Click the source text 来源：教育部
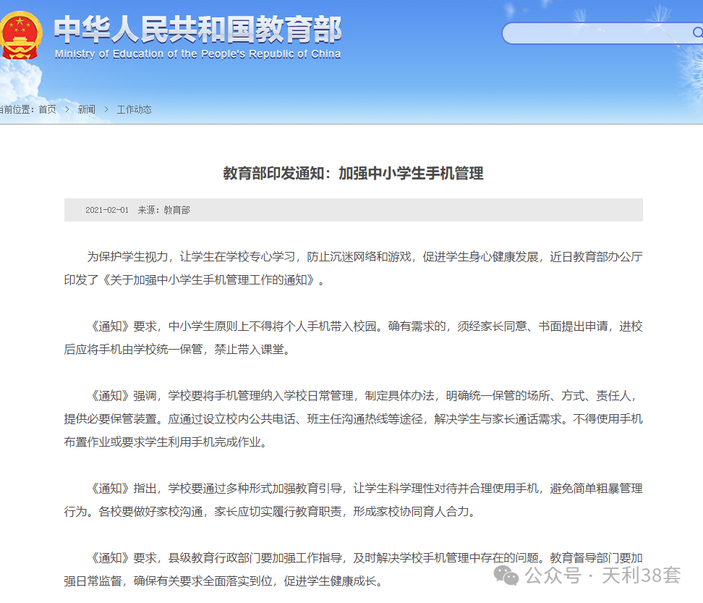Image resolution: width=703 pixels, height=603 pixels. pos(163,210)
